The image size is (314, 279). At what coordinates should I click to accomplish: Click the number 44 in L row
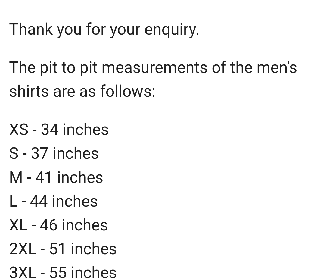39,201
